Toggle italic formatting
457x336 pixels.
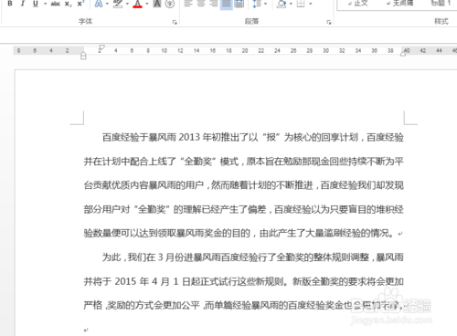click(23, 4)
